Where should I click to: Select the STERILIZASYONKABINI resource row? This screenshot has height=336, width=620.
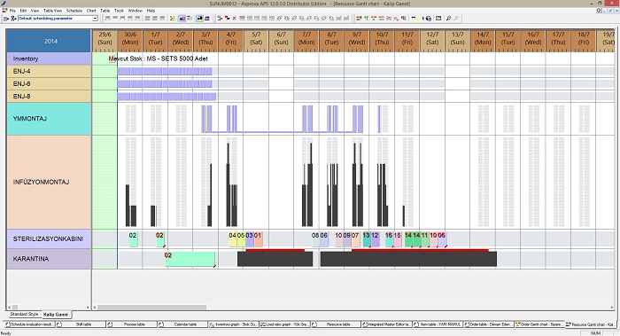48,239
